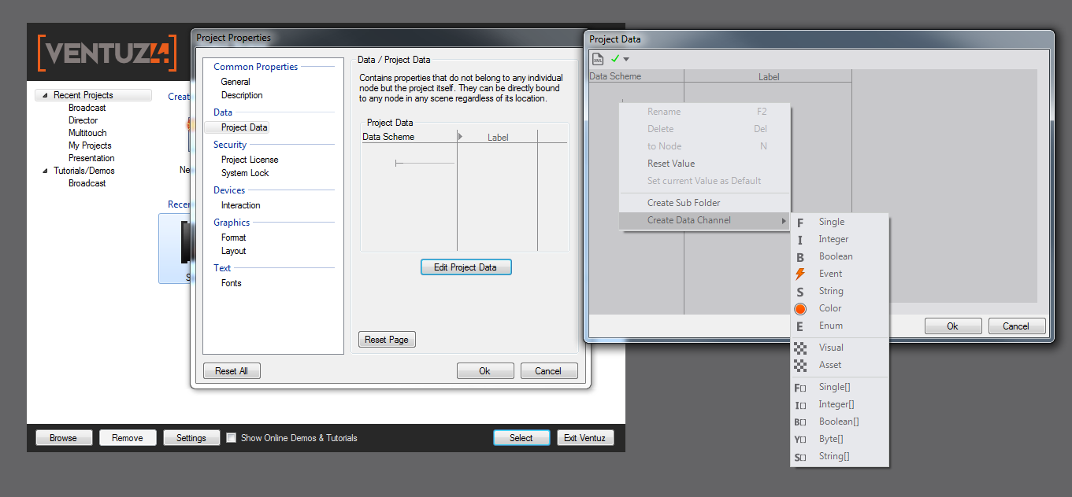Click the Byte[] array type icon
Image resolution: width=1072 pixels, height=497 pixels.
coord(800,440)
